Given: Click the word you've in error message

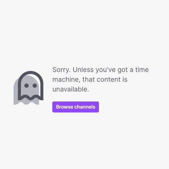Looking at the screenshot, I should pos(105,70).
